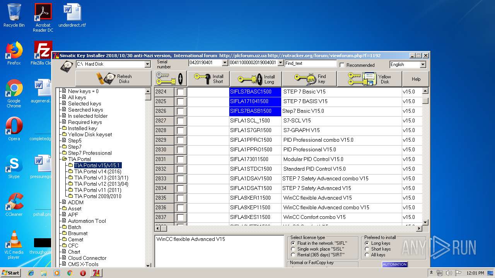Select Required keys in the tree
495x278 pixels.
tap(85, 122)
